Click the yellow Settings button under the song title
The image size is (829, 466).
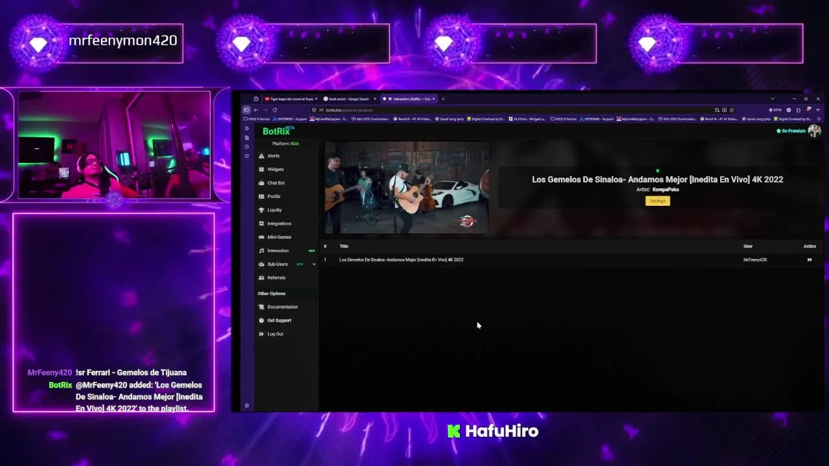click(657, 201)
